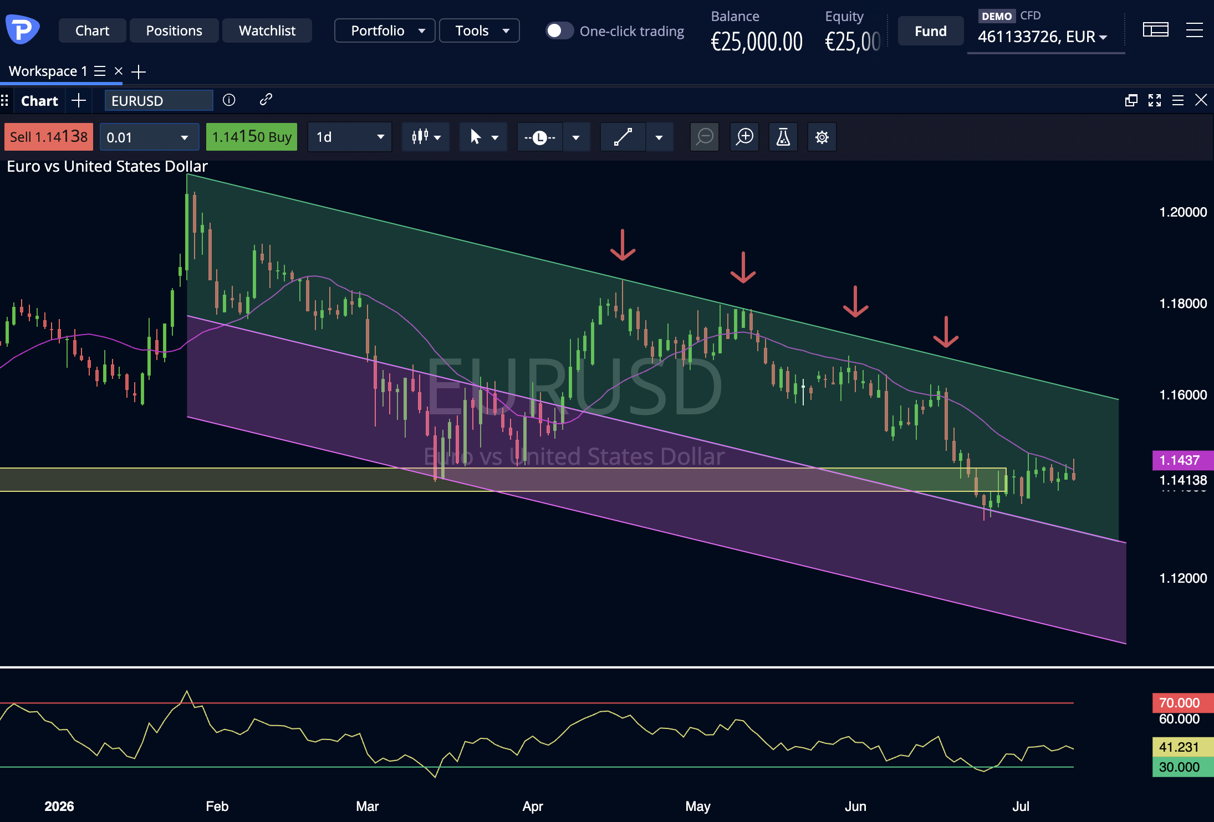
Task: Open Workspace 1 options menu icon
Action: (100, 71)
